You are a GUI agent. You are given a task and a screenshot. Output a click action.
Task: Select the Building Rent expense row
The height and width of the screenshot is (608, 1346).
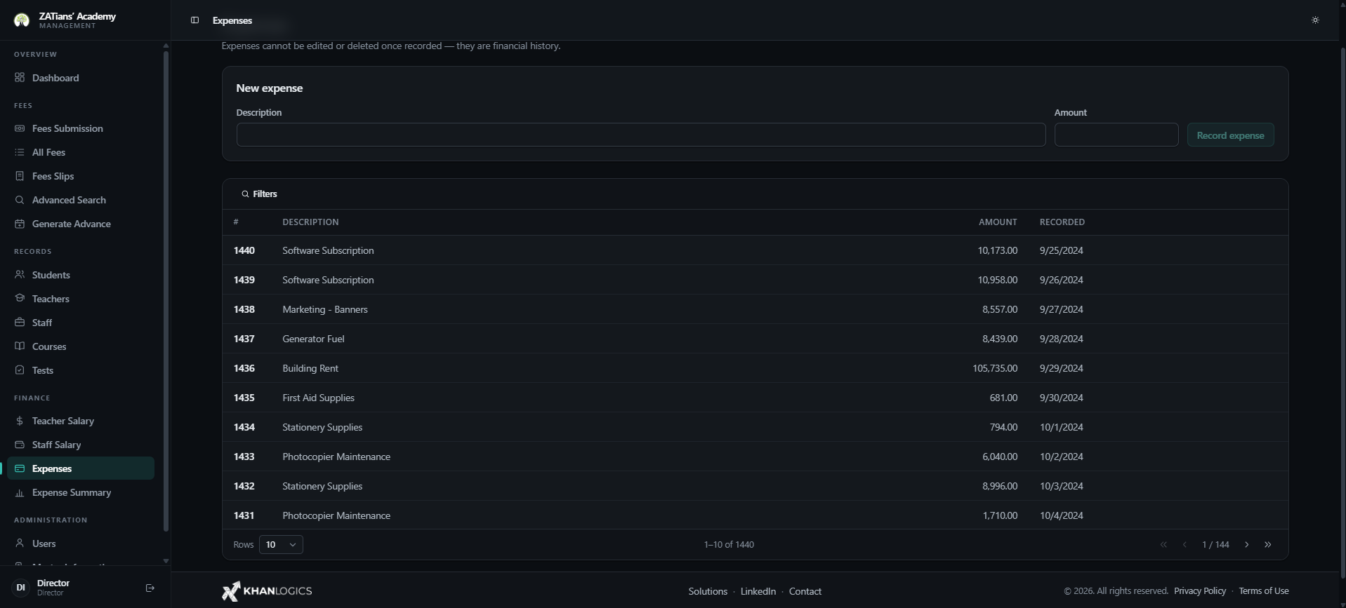(x=756, y=368)
